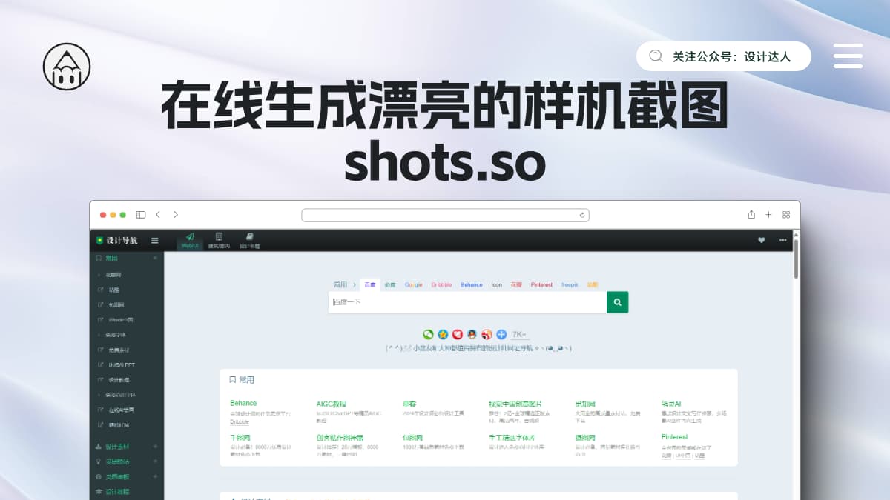Open the AIGC教程 link
Screen dimensions: 890x500
(331, 404)
